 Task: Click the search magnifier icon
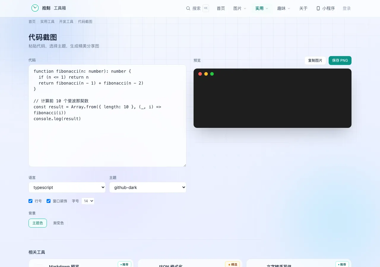pos(188,8)
